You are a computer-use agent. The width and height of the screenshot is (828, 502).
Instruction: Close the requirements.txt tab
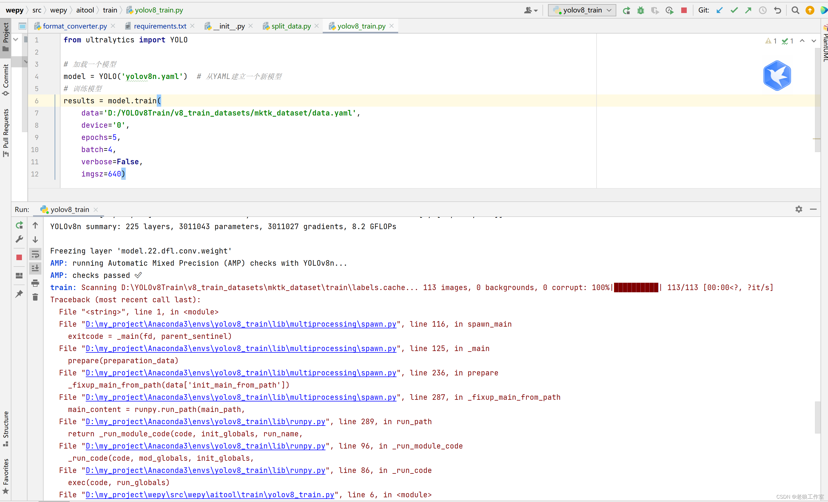click(192, 26)
